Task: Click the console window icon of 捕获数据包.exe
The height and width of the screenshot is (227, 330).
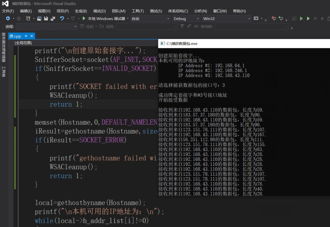Action: pyautogui.click(x=163, y=44)
